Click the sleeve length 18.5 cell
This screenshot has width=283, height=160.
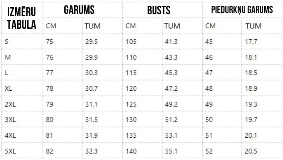[x=251, y=73]
